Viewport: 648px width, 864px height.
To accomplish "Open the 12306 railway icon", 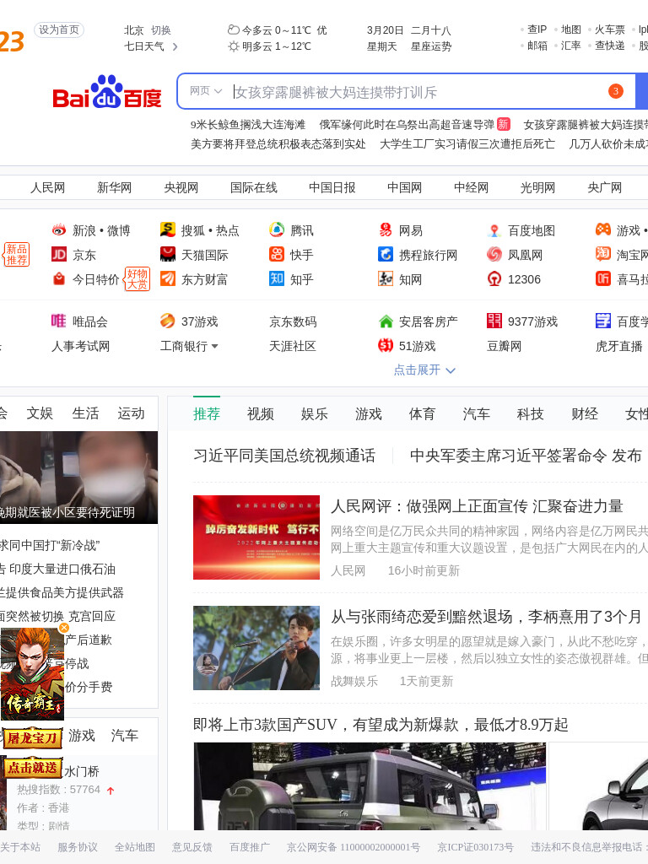I will (x=494, y=278).
